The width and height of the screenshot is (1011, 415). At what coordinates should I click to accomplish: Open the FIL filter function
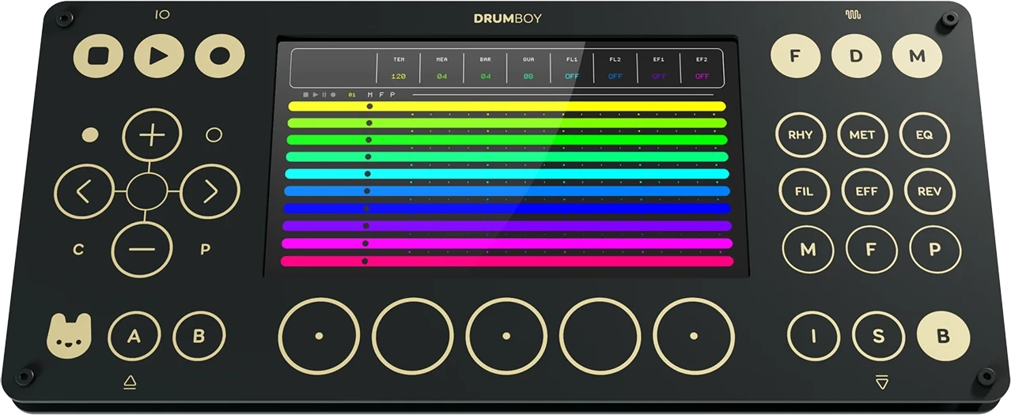(x=804, y=191)
